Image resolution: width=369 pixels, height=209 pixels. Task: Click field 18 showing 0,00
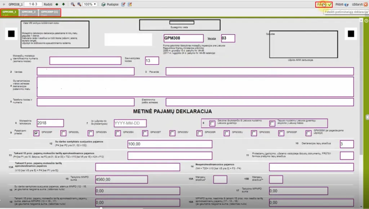point(138,203)
